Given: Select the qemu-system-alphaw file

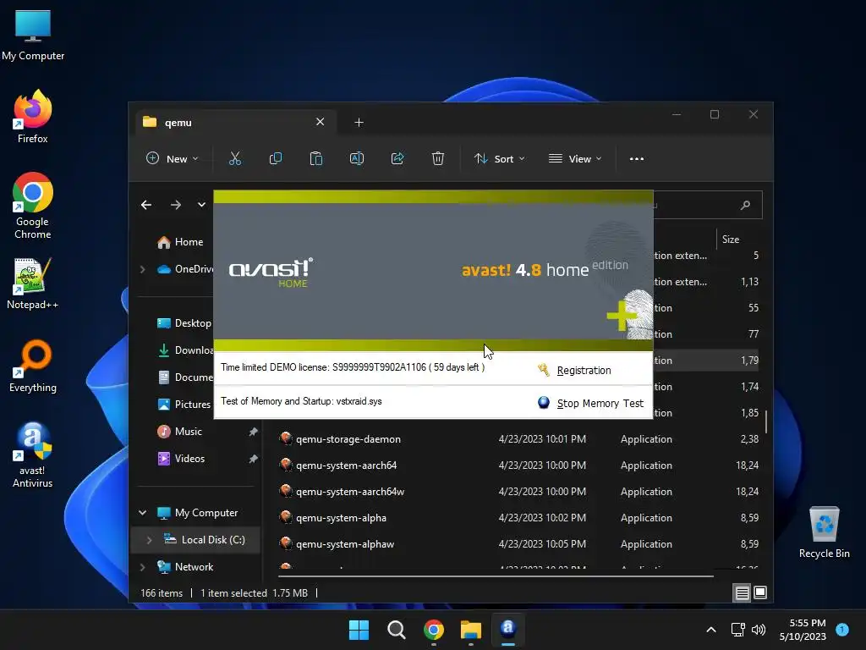Looking at the screenshot, I should point(345,544).
